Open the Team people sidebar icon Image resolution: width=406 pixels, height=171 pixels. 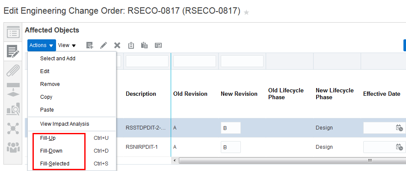(13, 147)
